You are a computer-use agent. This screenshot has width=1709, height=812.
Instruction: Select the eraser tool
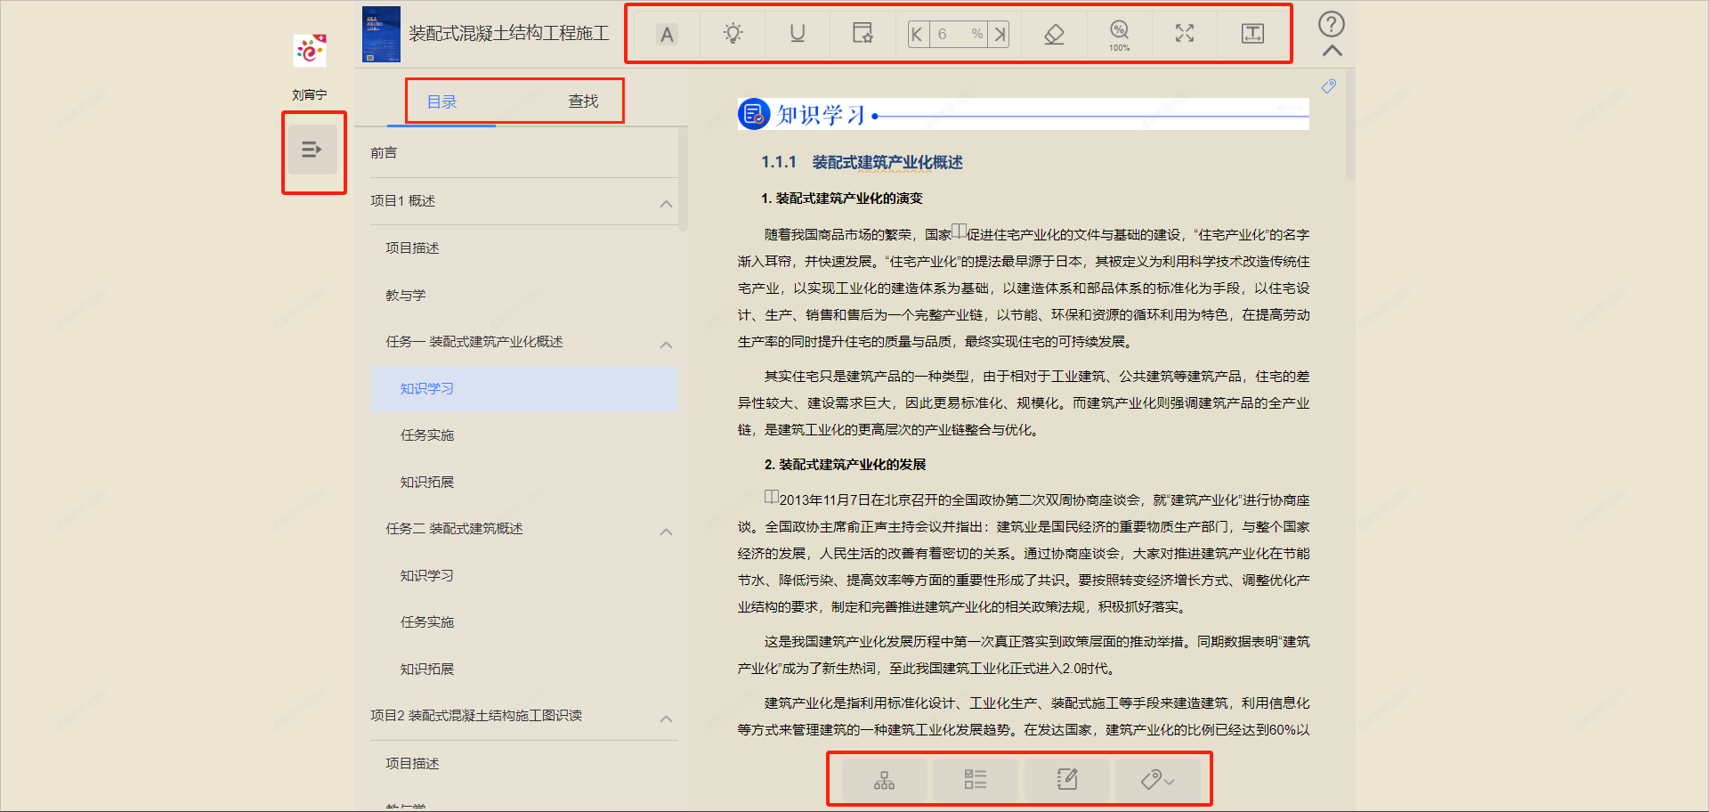[1053, 34]
